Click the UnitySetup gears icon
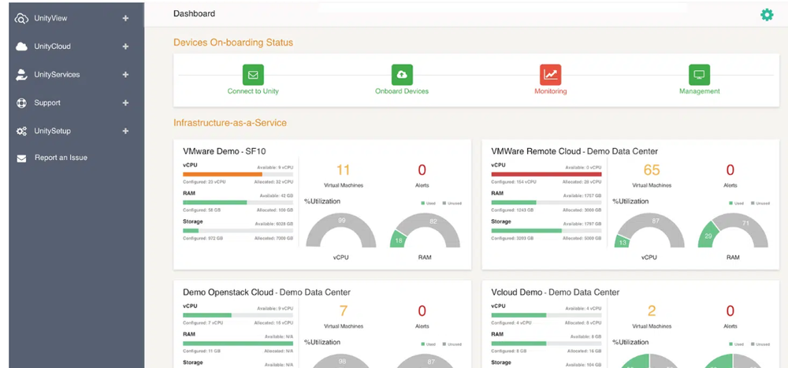This screenshot has width=788, height=368. coord(21,132)
